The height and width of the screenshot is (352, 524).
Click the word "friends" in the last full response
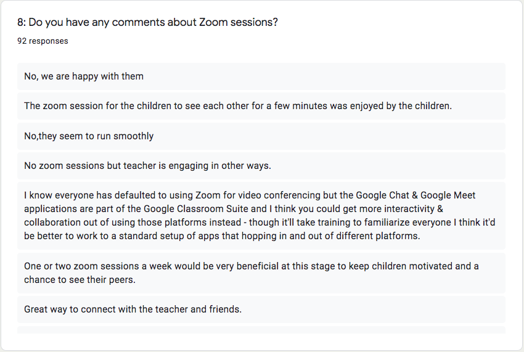coord(224,309)
